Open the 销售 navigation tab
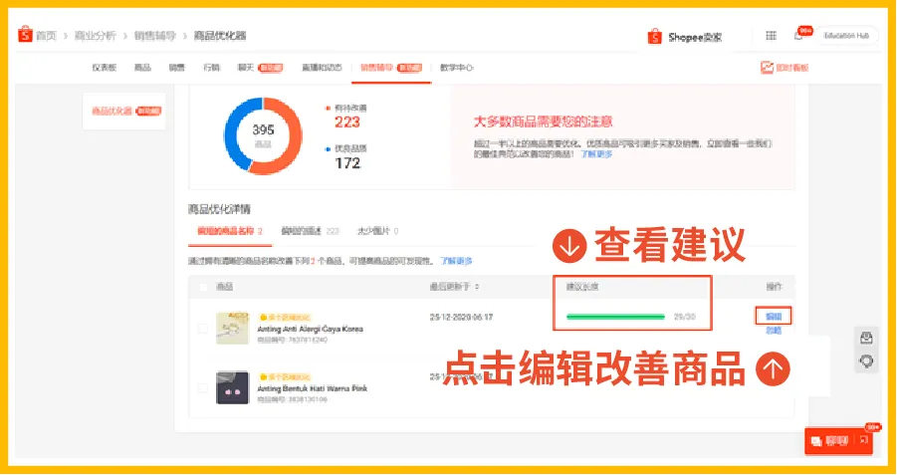Image resolution: width=897 pixels, height=475 pixels. [x=177, y=68]
